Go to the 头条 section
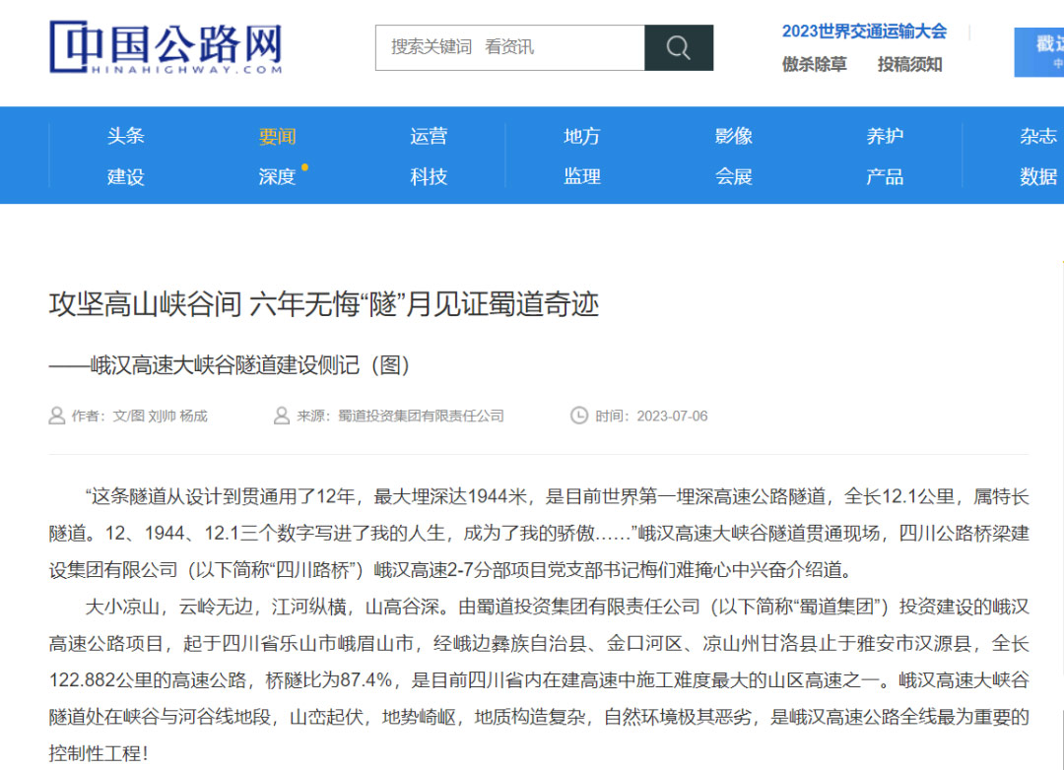The height and width of the screenshot is (770, 1064). [x=126, y=136]
